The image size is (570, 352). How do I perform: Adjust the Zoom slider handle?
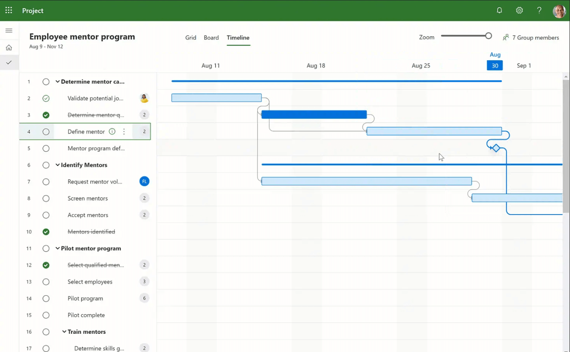point(489,36)
